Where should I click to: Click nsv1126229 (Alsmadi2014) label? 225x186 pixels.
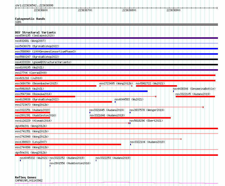point(33,121)
